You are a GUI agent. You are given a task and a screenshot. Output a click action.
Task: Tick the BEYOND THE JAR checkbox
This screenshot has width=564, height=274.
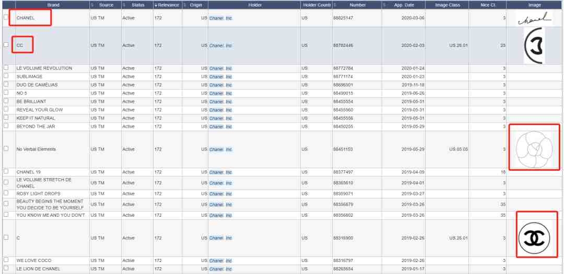[6, 126]
